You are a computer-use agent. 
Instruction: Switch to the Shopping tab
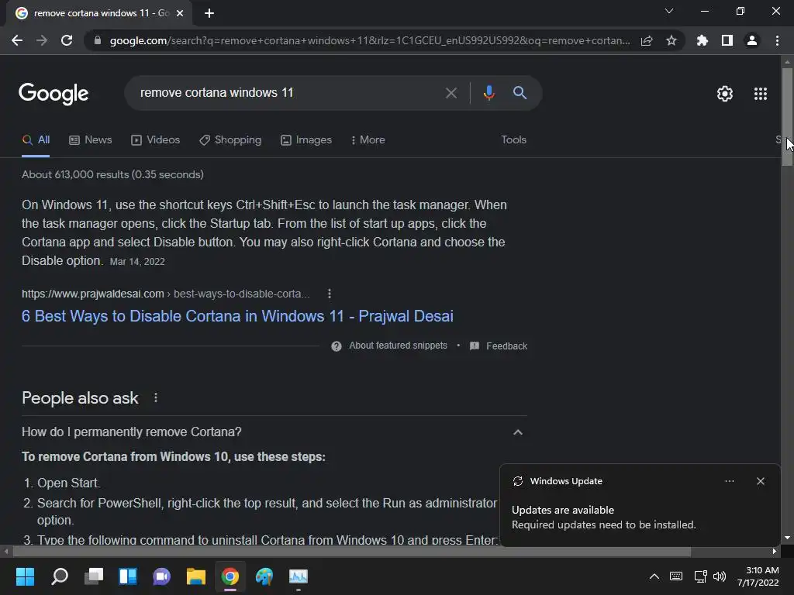pyautogui.click(x=230, y=139)
